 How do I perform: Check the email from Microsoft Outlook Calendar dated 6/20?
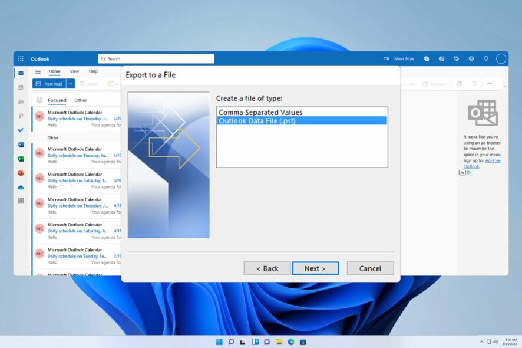[x=82, y=155]
